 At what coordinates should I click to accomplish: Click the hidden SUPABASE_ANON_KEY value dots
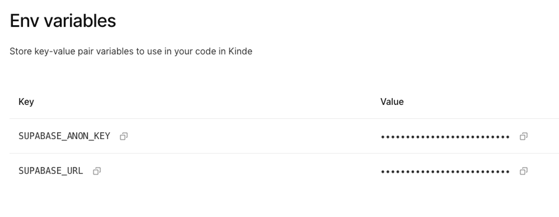point(445,137)
